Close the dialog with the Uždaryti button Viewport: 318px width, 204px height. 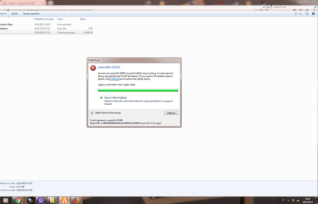coord(171,113)
